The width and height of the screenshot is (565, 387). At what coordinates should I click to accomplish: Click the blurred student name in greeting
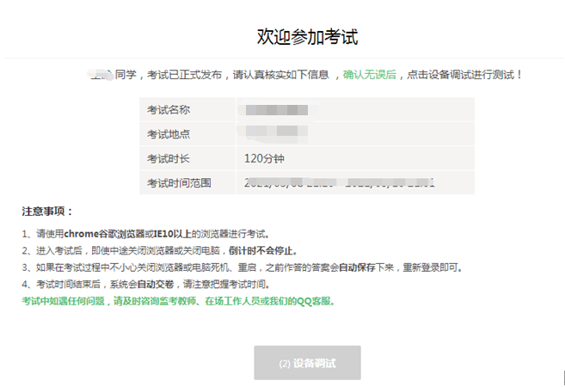101,75
